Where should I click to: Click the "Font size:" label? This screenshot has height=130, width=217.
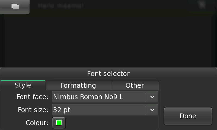point(33,110)
